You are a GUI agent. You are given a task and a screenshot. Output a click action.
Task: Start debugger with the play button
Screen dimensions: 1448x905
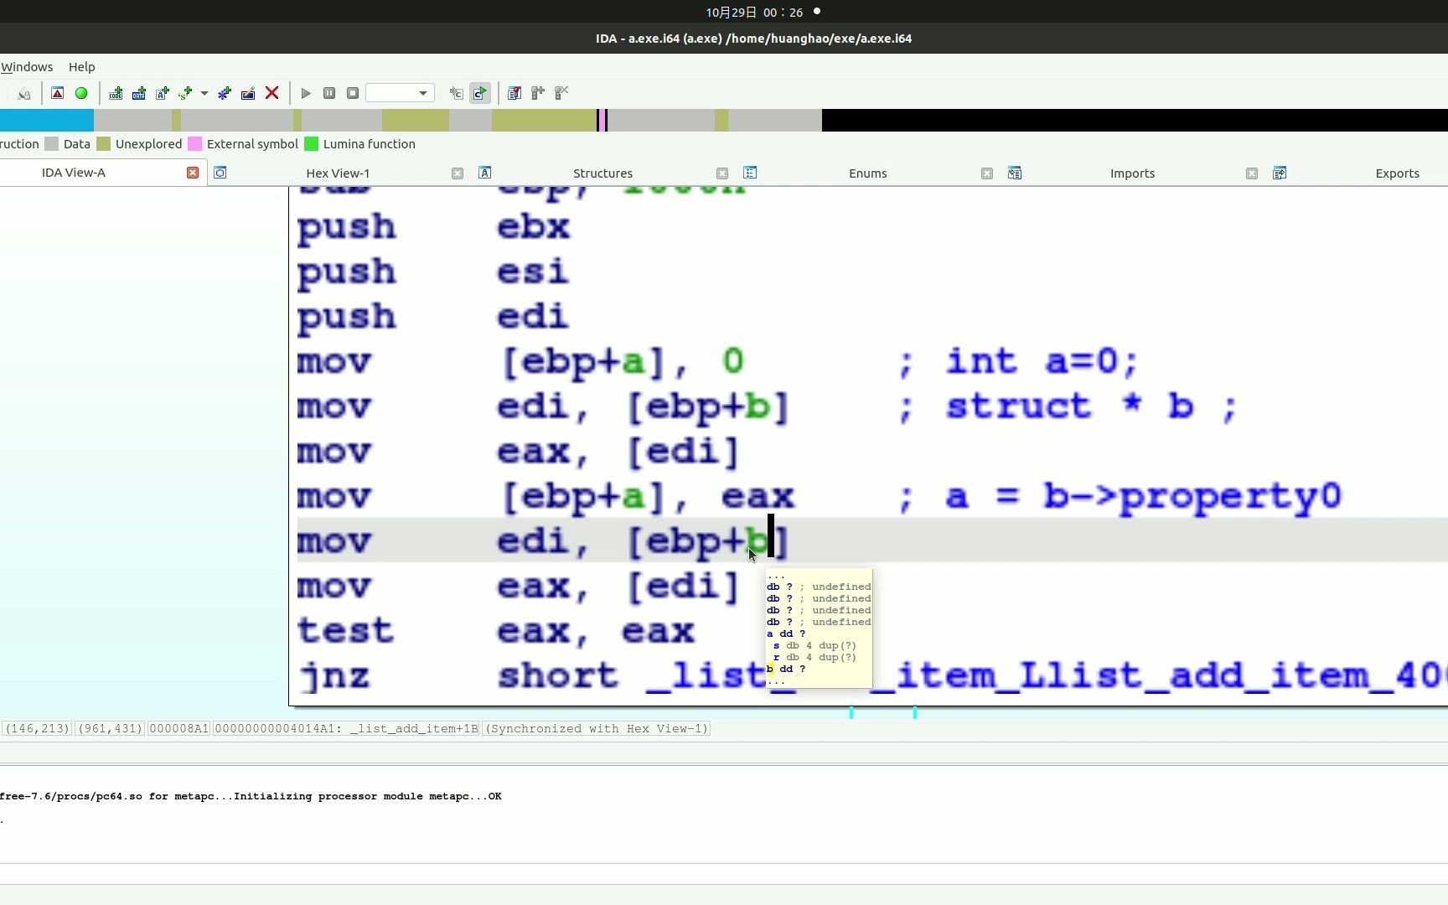tap(306, 93)
